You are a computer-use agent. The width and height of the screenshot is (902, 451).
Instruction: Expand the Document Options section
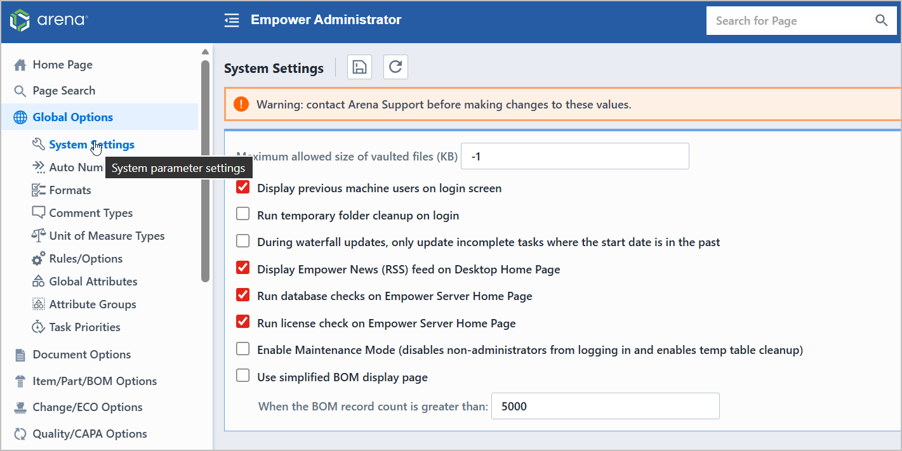pyautogui.click(x=81, y=355)
